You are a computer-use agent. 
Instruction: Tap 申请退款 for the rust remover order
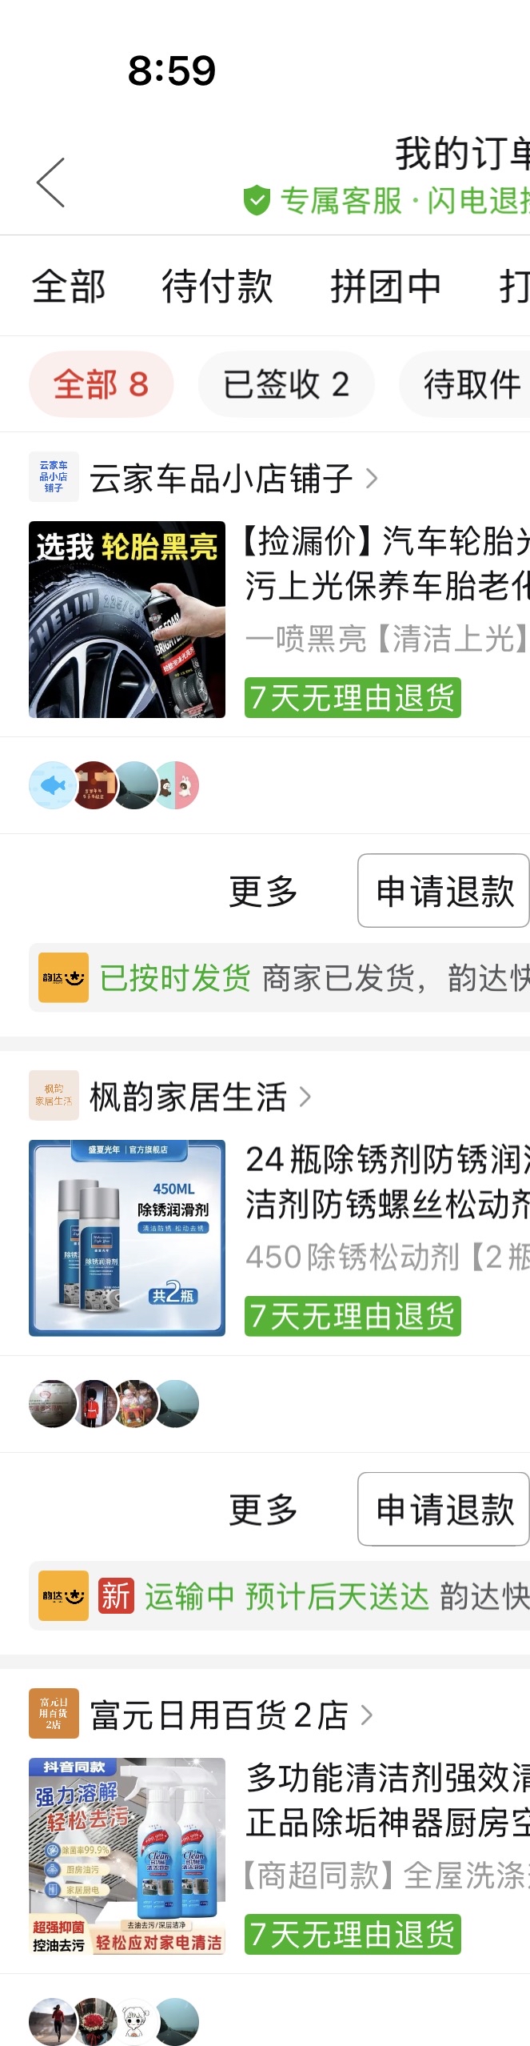[444, 1509]
